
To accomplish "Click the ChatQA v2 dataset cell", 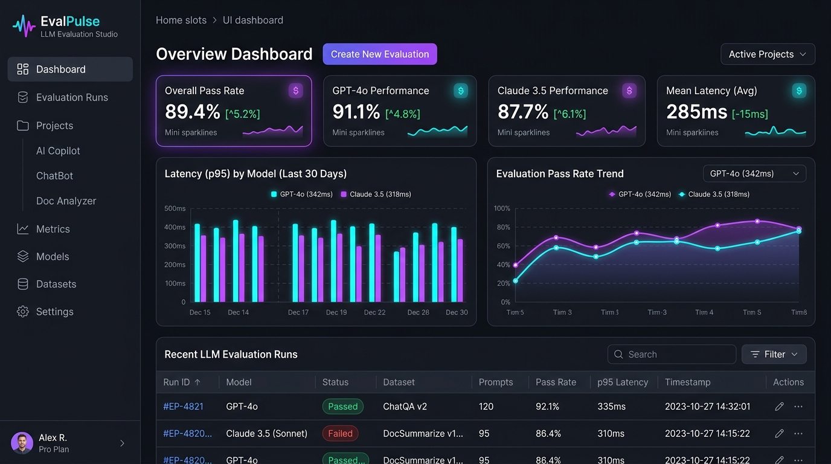I will coord(405,407).
